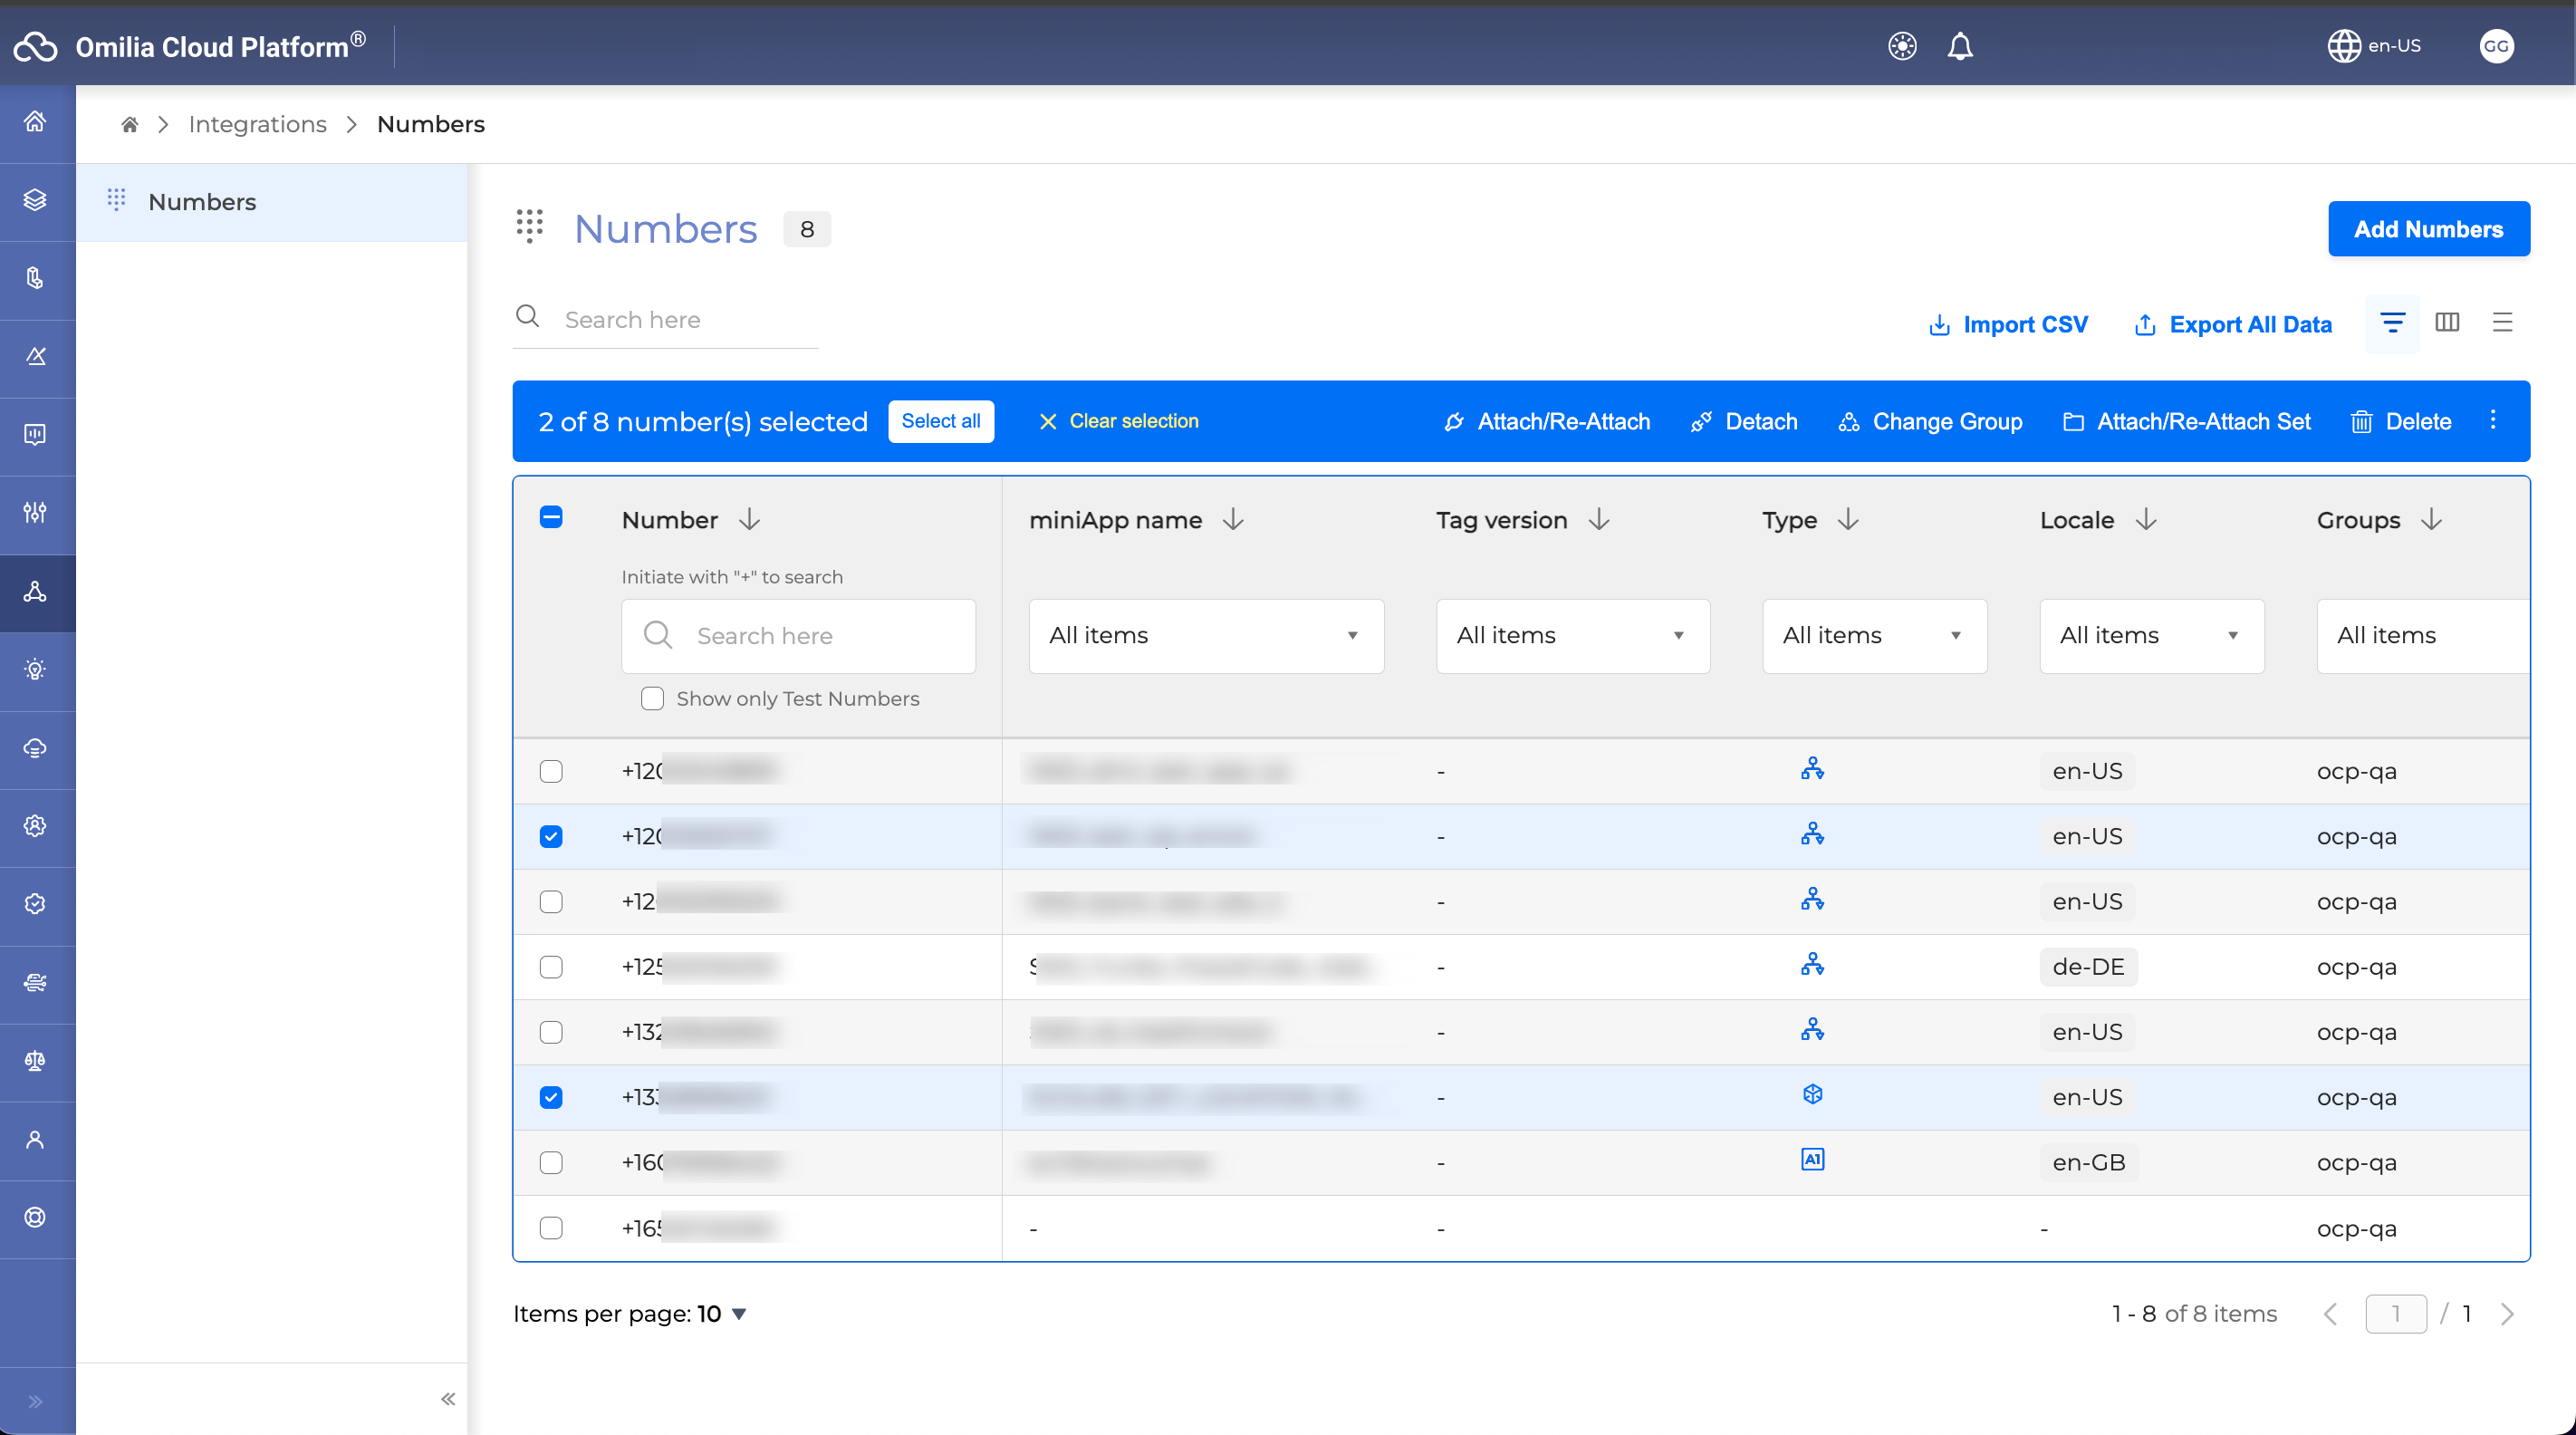
Task: Sort by Type column arrow
Action: pyautogui.click(x=1848, y=519)
